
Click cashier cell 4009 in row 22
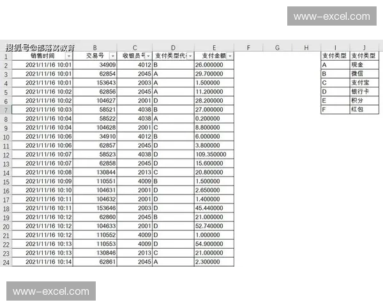pyautogui.click(x=135, y=244)
